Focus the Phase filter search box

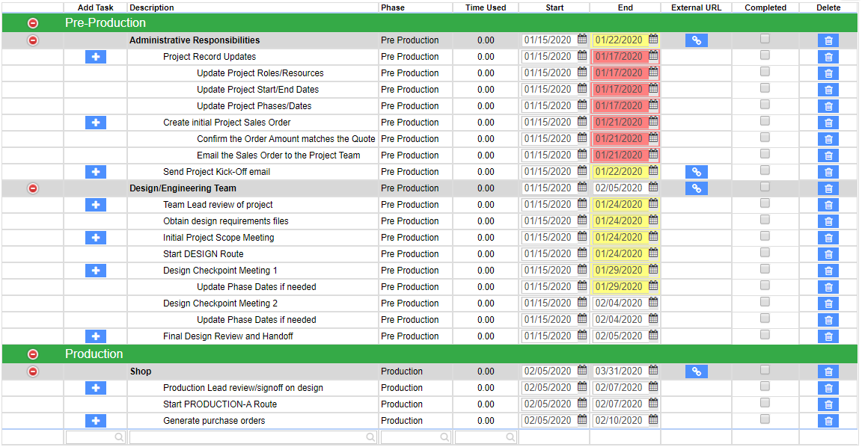point(415,437)
